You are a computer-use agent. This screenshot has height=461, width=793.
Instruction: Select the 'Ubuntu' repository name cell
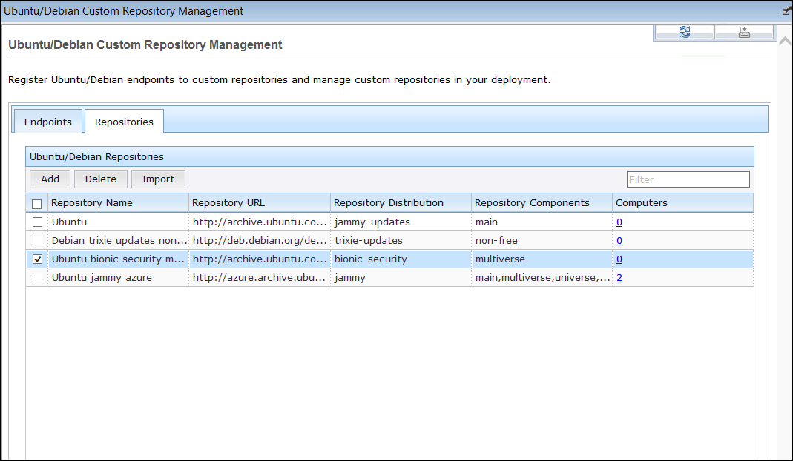119,222
